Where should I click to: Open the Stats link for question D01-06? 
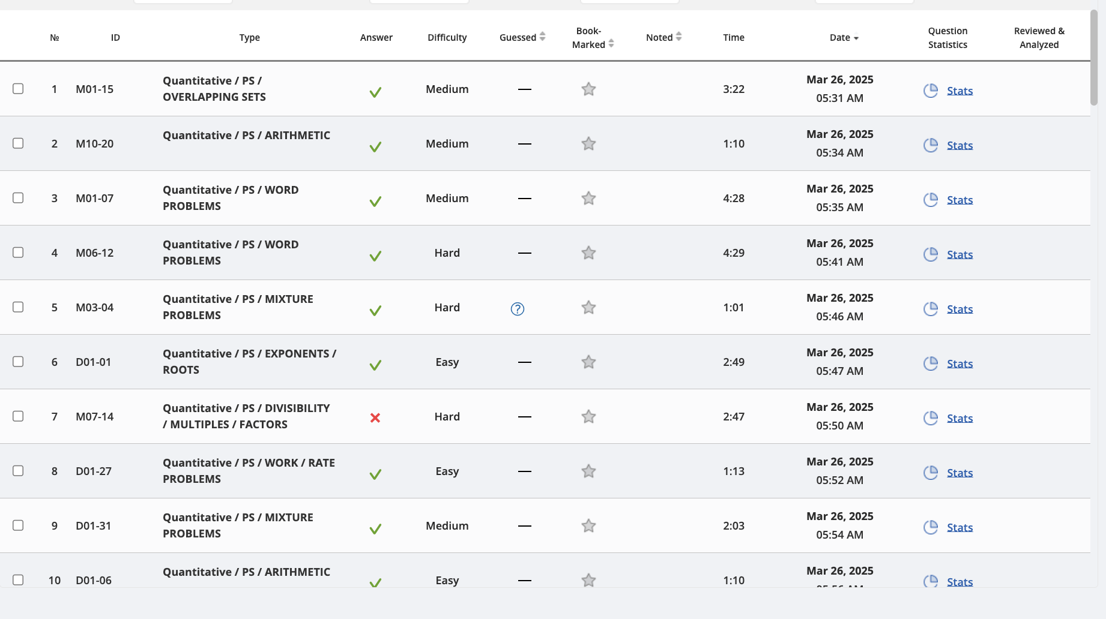tap(959, 582)
